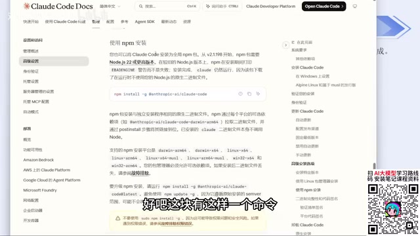
Task: Click the search input field with Ctrl K
Action: [167, 6]
